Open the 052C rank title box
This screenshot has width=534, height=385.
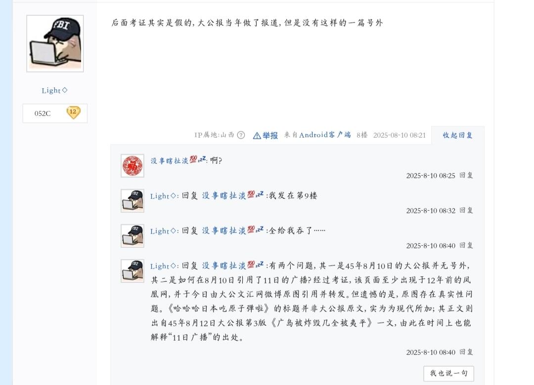55,113
